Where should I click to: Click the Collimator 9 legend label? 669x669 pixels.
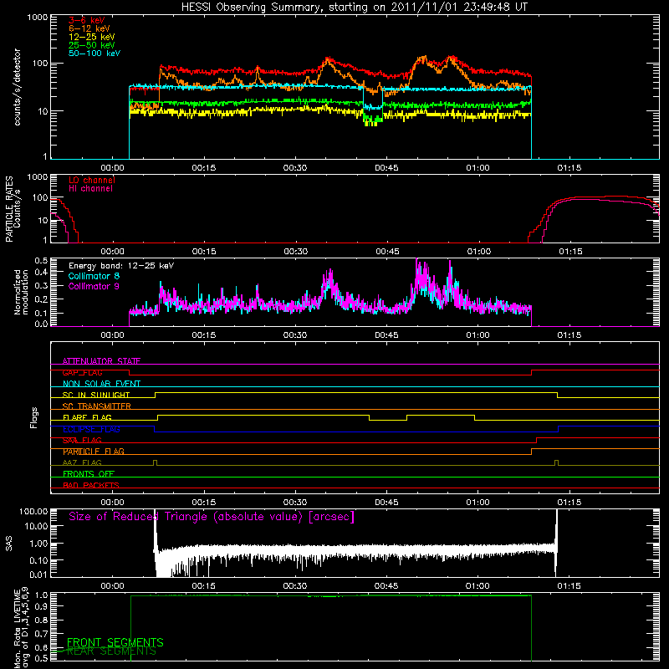click(x=94, y=286)
